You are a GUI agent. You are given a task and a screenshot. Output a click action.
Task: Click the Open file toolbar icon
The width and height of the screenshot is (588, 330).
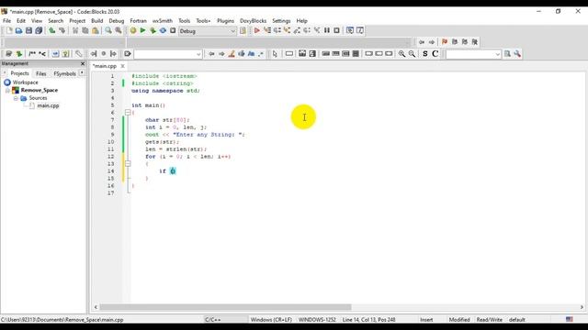tap(18, 30)
